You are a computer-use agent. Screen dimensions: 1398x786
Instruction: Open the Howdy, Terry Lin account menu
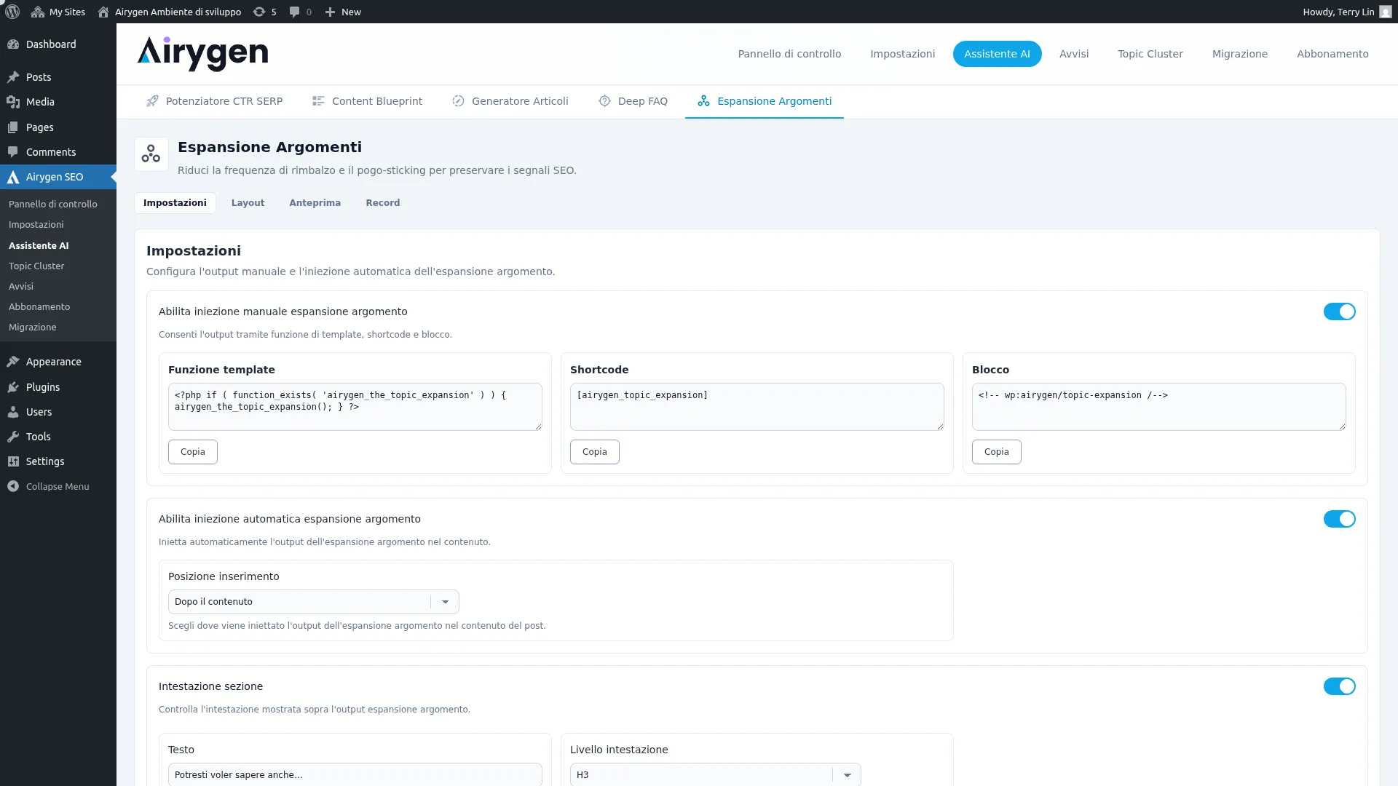[1346, 12]
